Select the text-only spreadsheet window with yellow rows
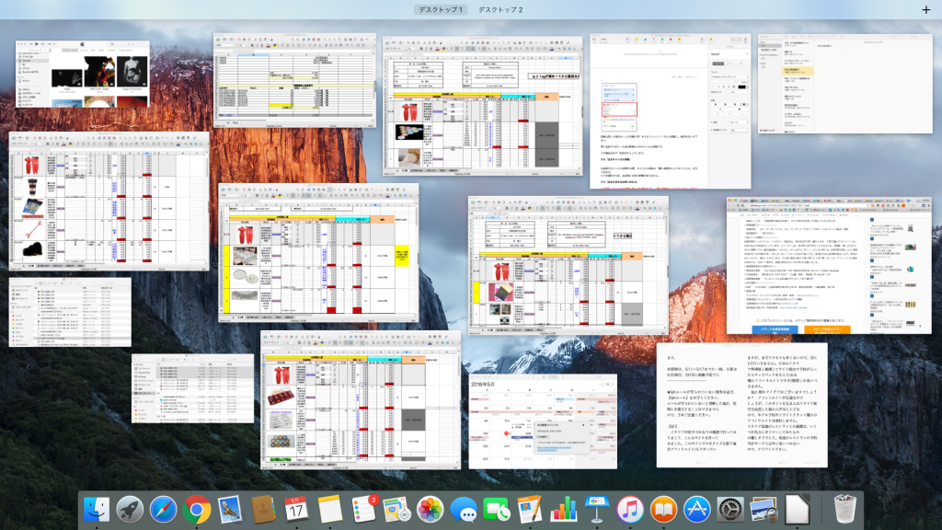942x530 pixels. [x=294, y=80]
